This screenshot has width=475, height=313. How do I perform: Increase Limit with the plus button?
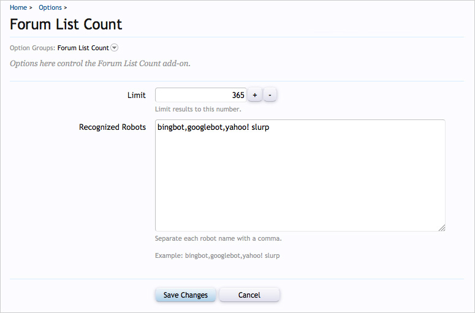[x=255, y=95]
